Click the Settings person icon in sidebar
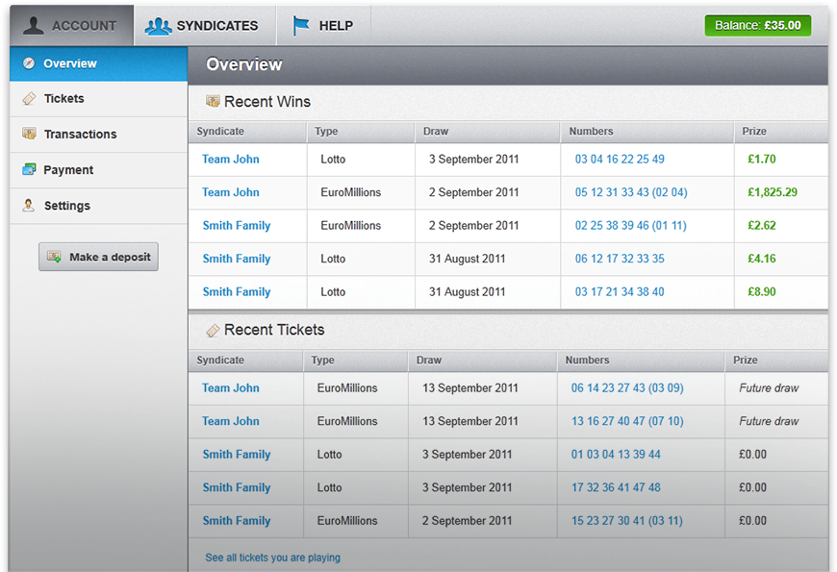 (29, 206)
